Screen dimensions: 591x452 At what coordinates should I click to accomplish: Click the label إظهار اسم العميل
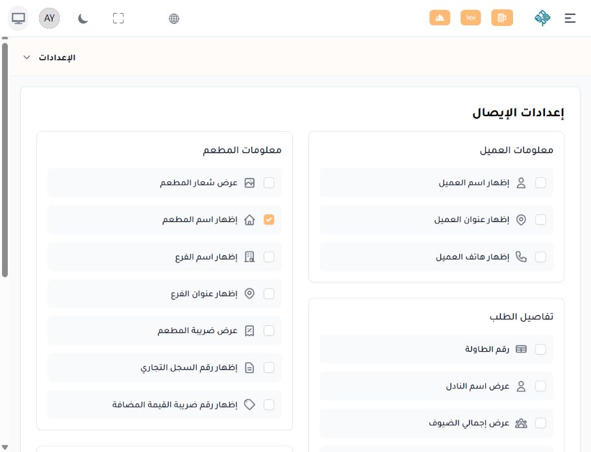[x=474, y=183]
